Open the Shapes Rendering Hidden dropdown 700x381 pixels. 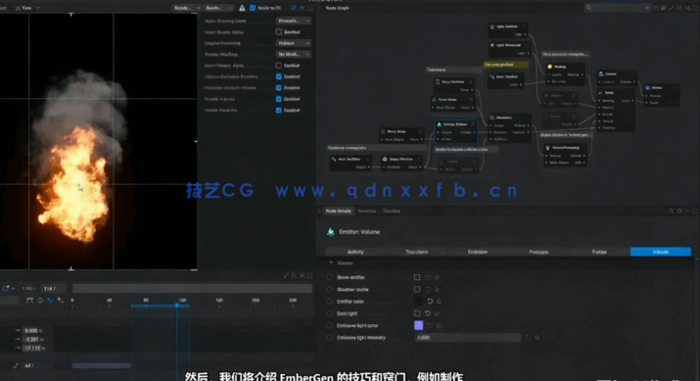[x=294, y=43]
